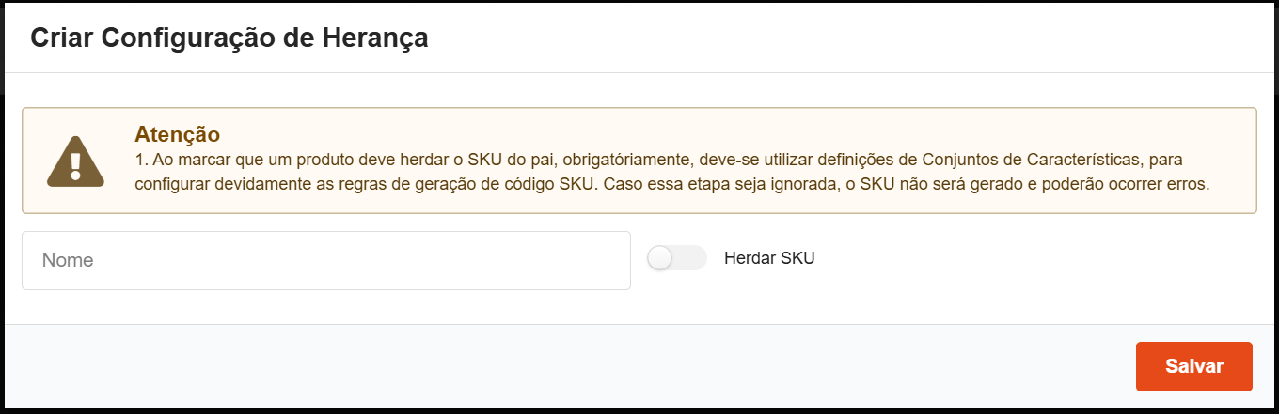Click the modal header area right of the title
The image size is (1279, 414).
[846, 38]
